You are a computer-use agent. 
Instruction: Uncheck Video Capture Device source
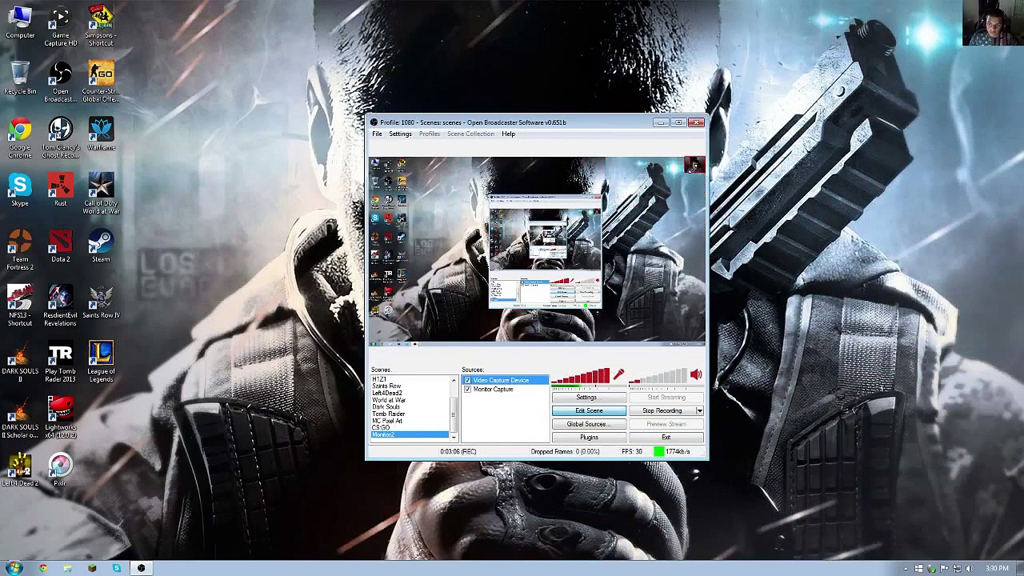click(467, 380)
